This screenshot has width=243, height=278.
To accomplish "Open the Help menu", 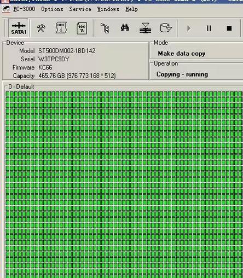I will (x=131, y=9).
